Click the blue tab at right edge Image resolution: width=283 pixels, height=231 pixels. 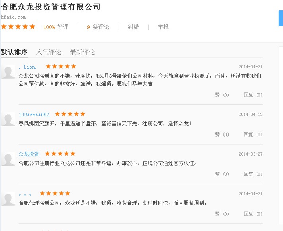point(281,18)
